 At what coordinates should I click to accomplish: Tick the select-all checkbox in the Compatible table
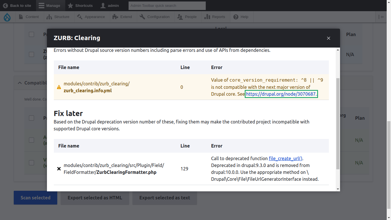click(x=31, y=118)
